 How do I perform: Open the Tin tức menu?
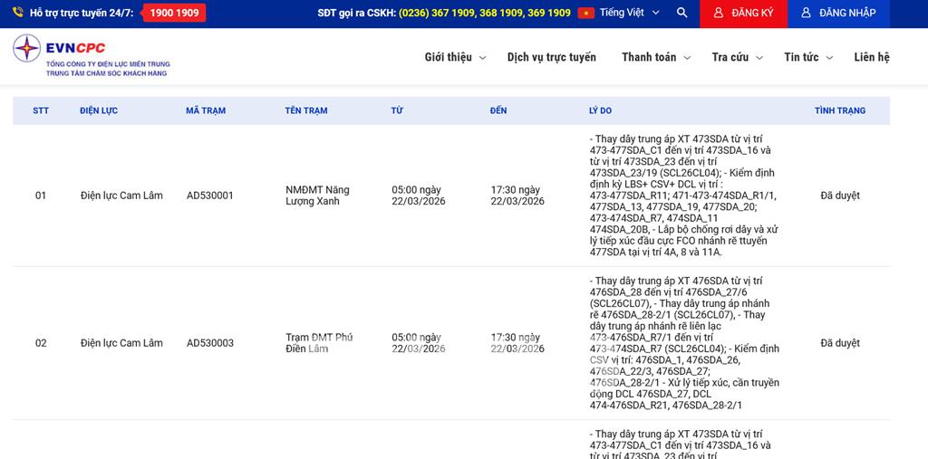808,57
